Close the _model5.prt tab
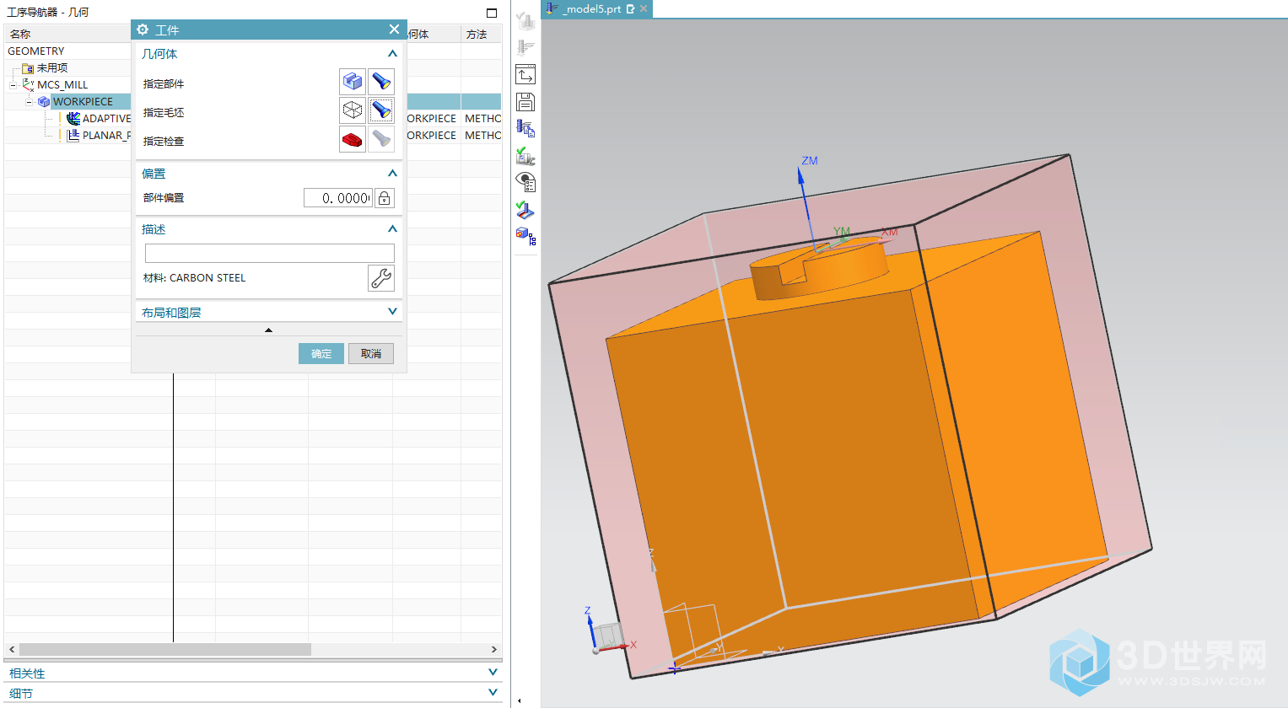This screenshot has width=1288, height=708. [644, 8]
